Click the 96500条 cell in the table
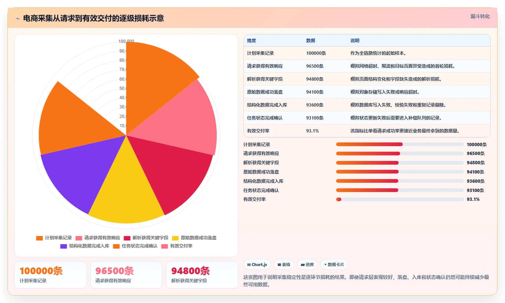505x303 pixels. pyautogui.click(x=315, y=66)
